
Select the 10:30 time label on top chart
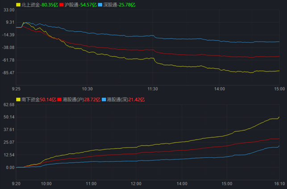point(87,88)
